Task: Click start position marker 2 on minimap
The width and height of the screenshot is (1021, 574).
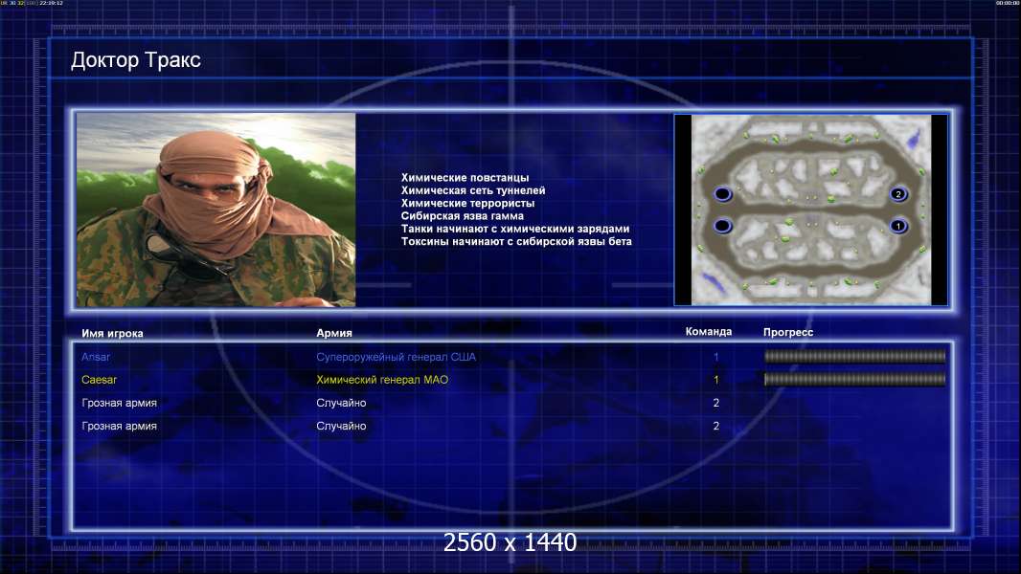Action: pos(898,193)
